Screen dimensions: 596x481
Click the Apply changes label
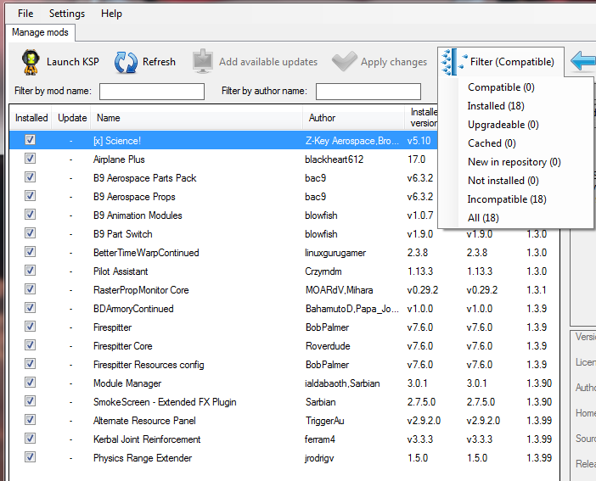pyautogui.click(x=394, y=62)
